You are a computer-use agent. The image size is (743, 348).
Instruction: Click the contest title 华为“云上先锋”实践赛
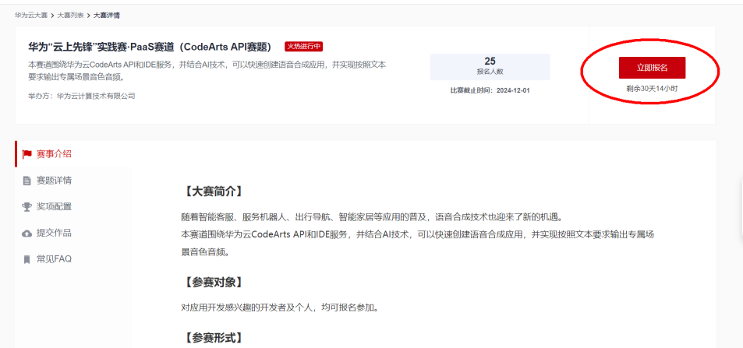[150, 47]
